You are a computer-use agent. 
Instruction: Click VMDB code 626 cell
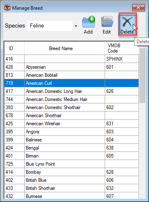122,91
